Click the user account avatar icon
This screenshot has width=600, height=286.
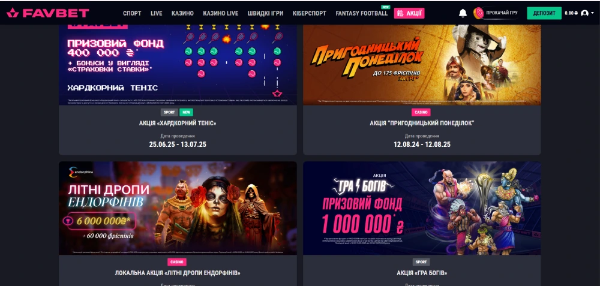(584, 13)
